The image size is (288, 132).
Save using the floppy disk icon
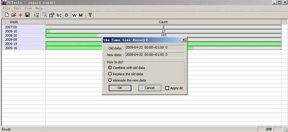27,15
